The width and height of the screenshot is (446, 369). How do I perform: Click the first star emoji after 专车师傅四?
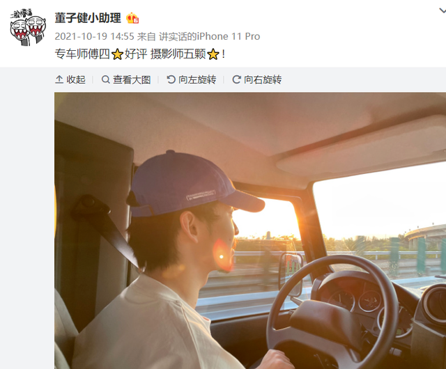117,54
